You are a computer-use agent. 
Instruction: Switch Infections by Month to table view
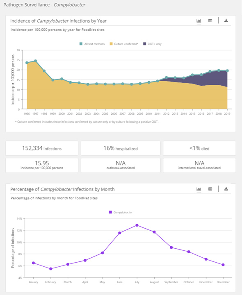click(x=210, y=189)
